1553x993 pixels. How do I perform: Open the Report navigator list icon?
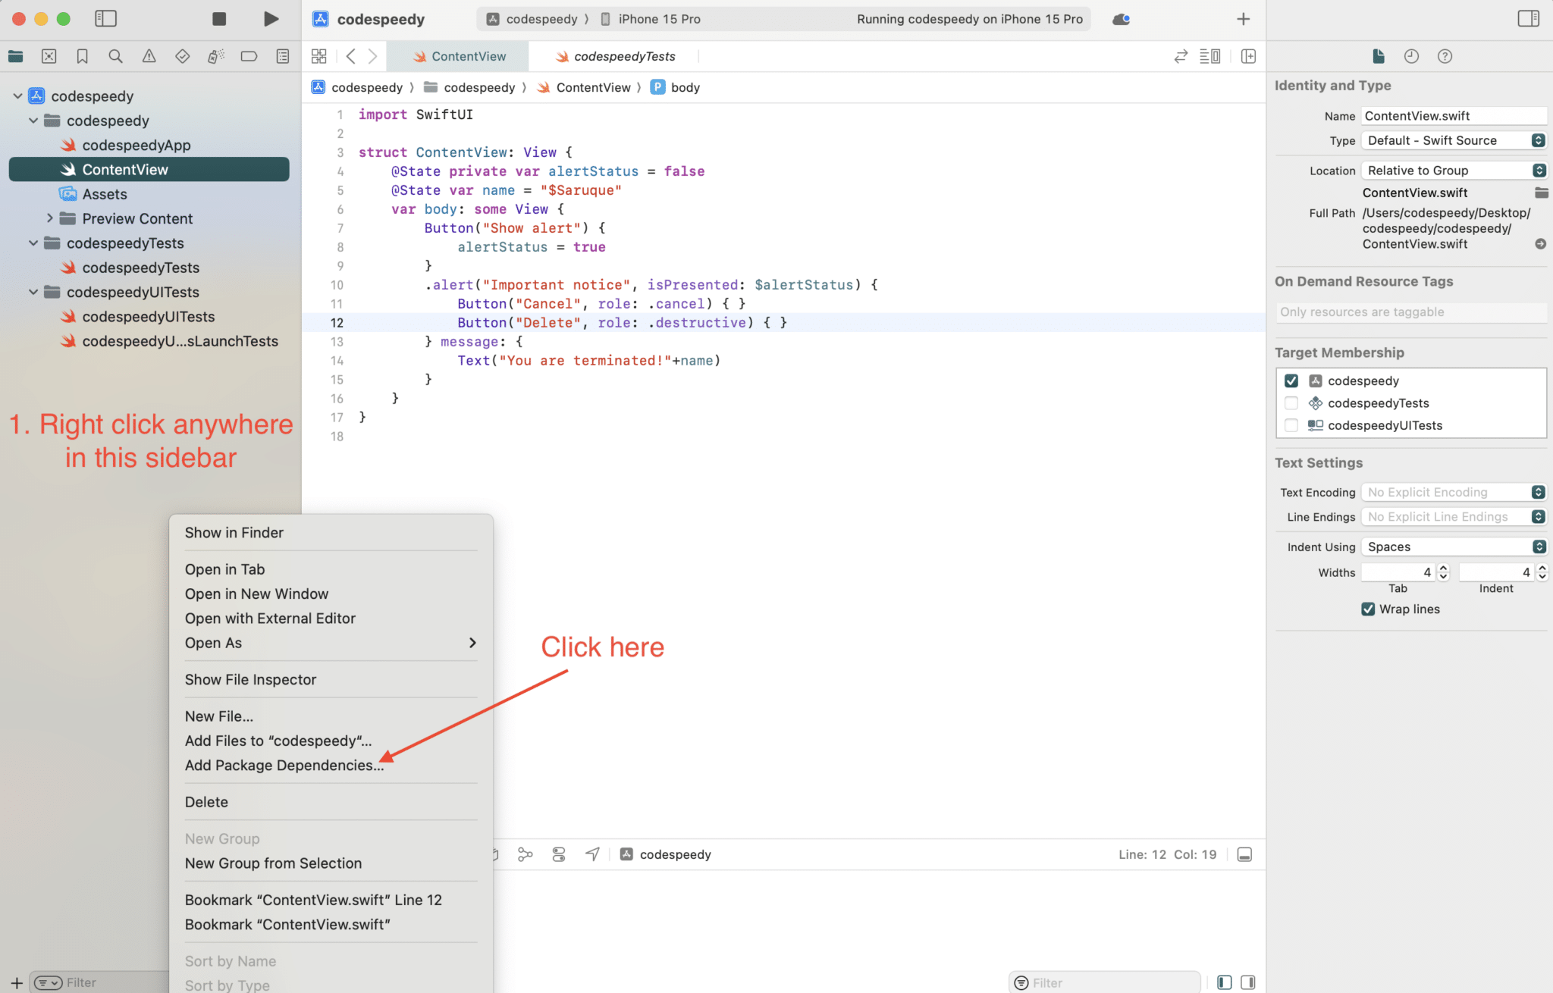click(283, 55)
